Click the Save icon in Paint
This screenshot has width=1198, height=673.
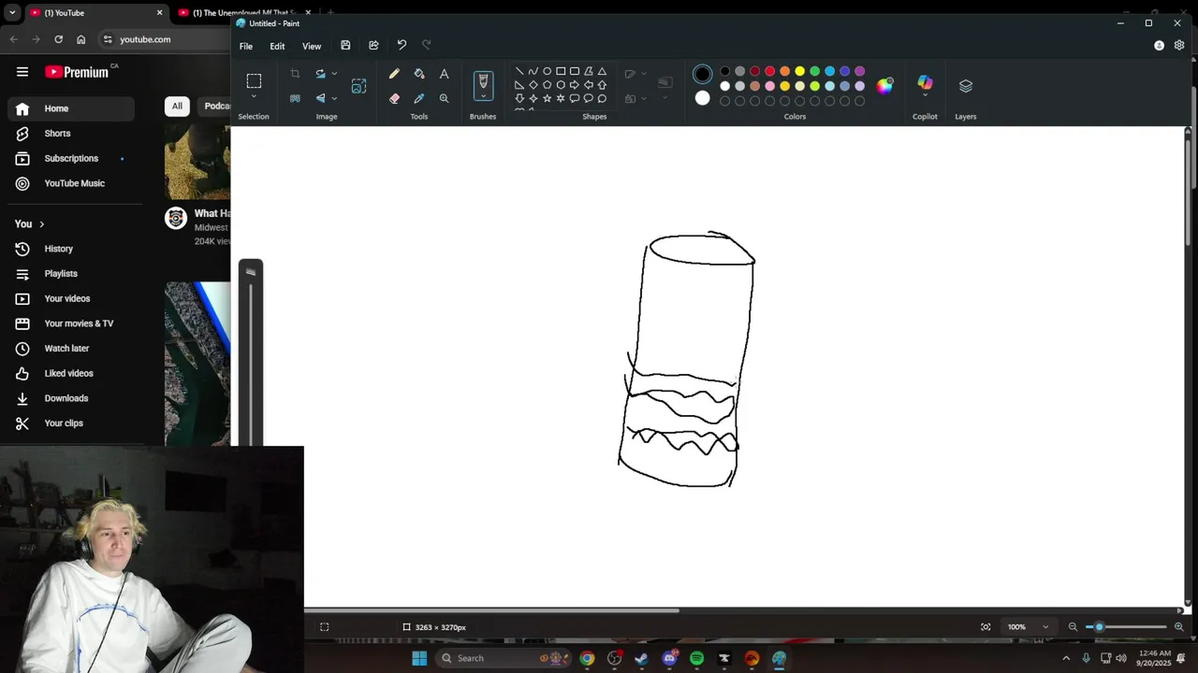coord(345,45)
